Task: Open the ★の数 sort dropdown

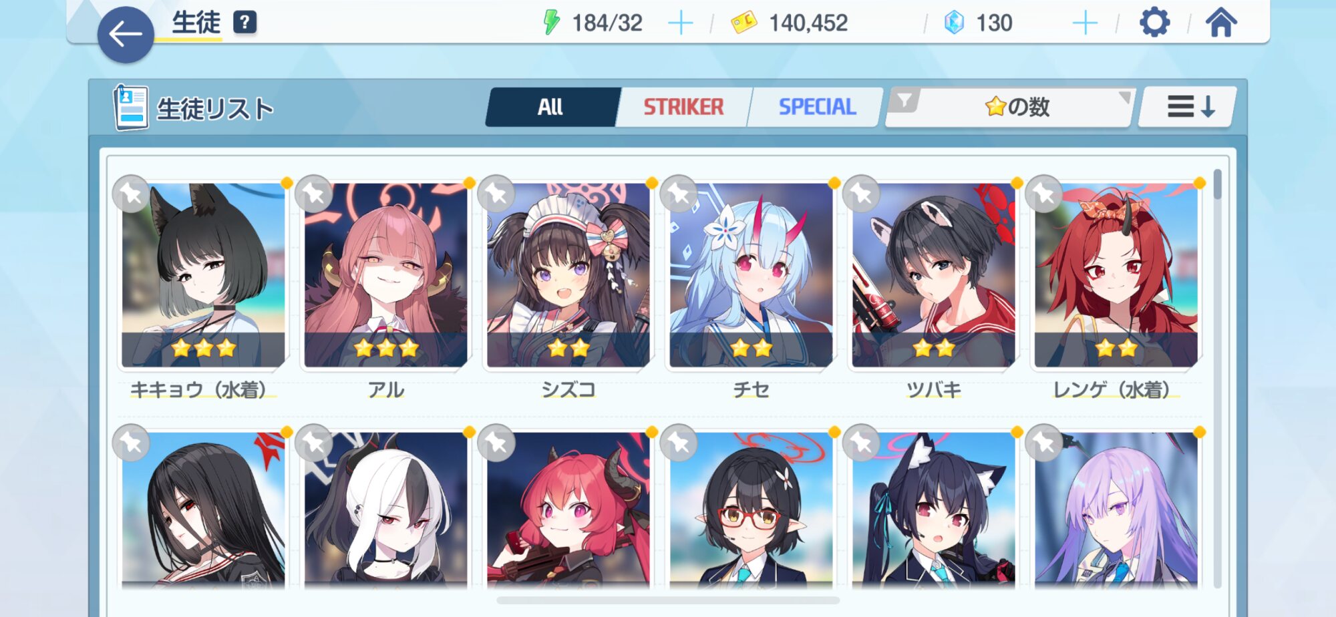Action: tap(1017, 107)
